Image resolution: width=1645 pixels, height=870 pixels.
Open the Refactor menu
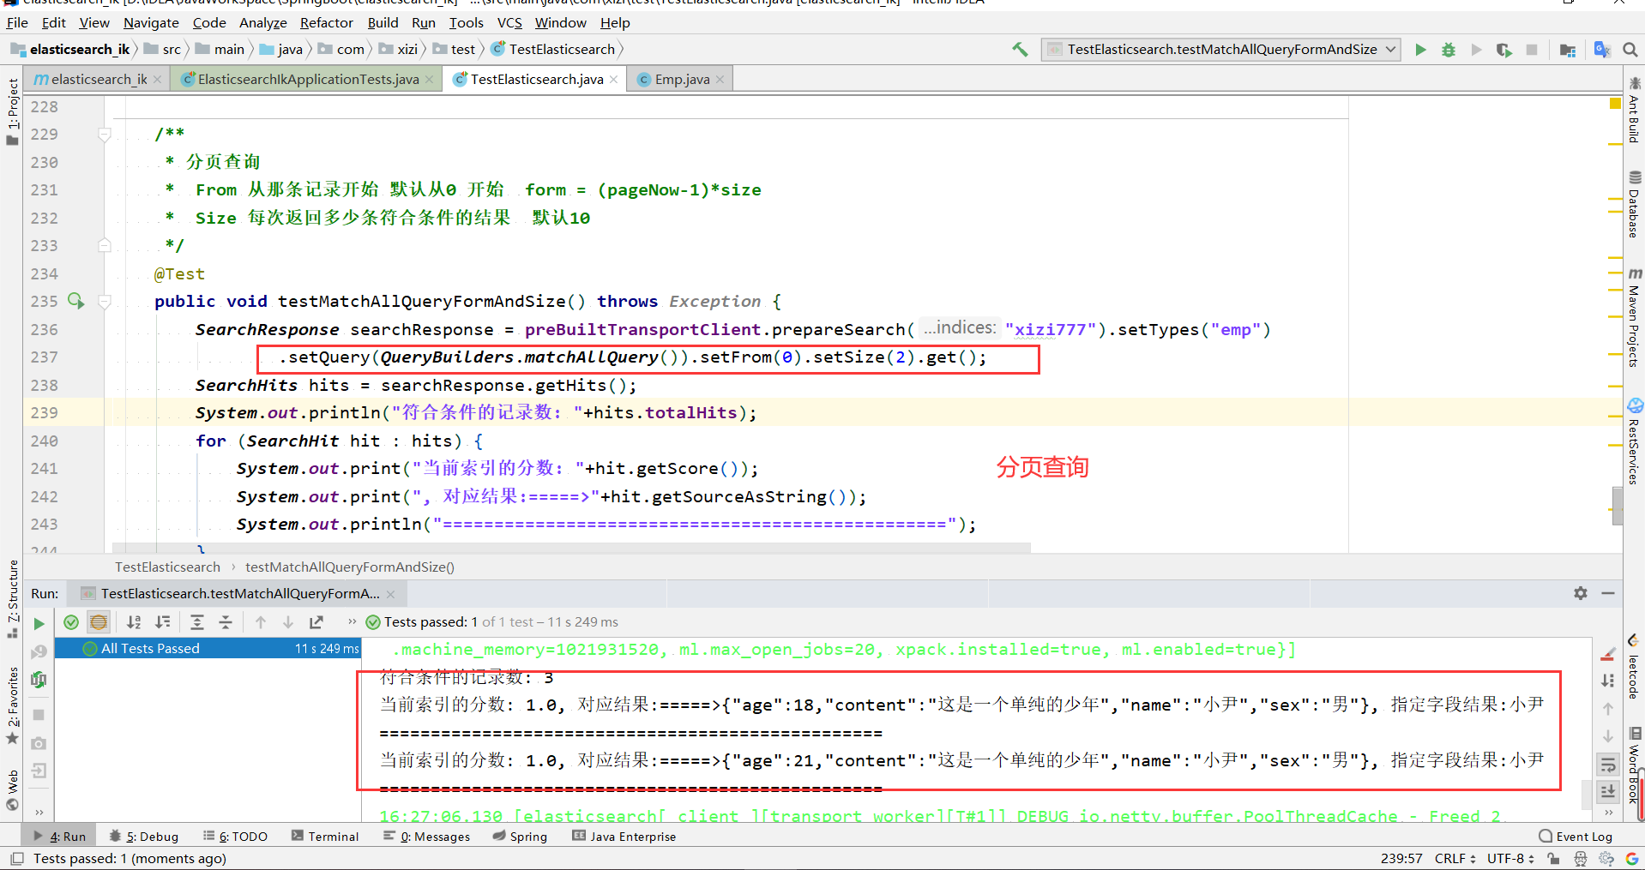pos(326,22)
